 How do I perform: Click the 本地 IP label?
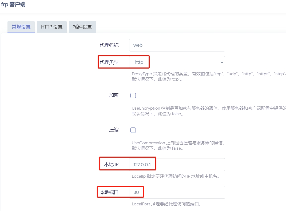111,165
